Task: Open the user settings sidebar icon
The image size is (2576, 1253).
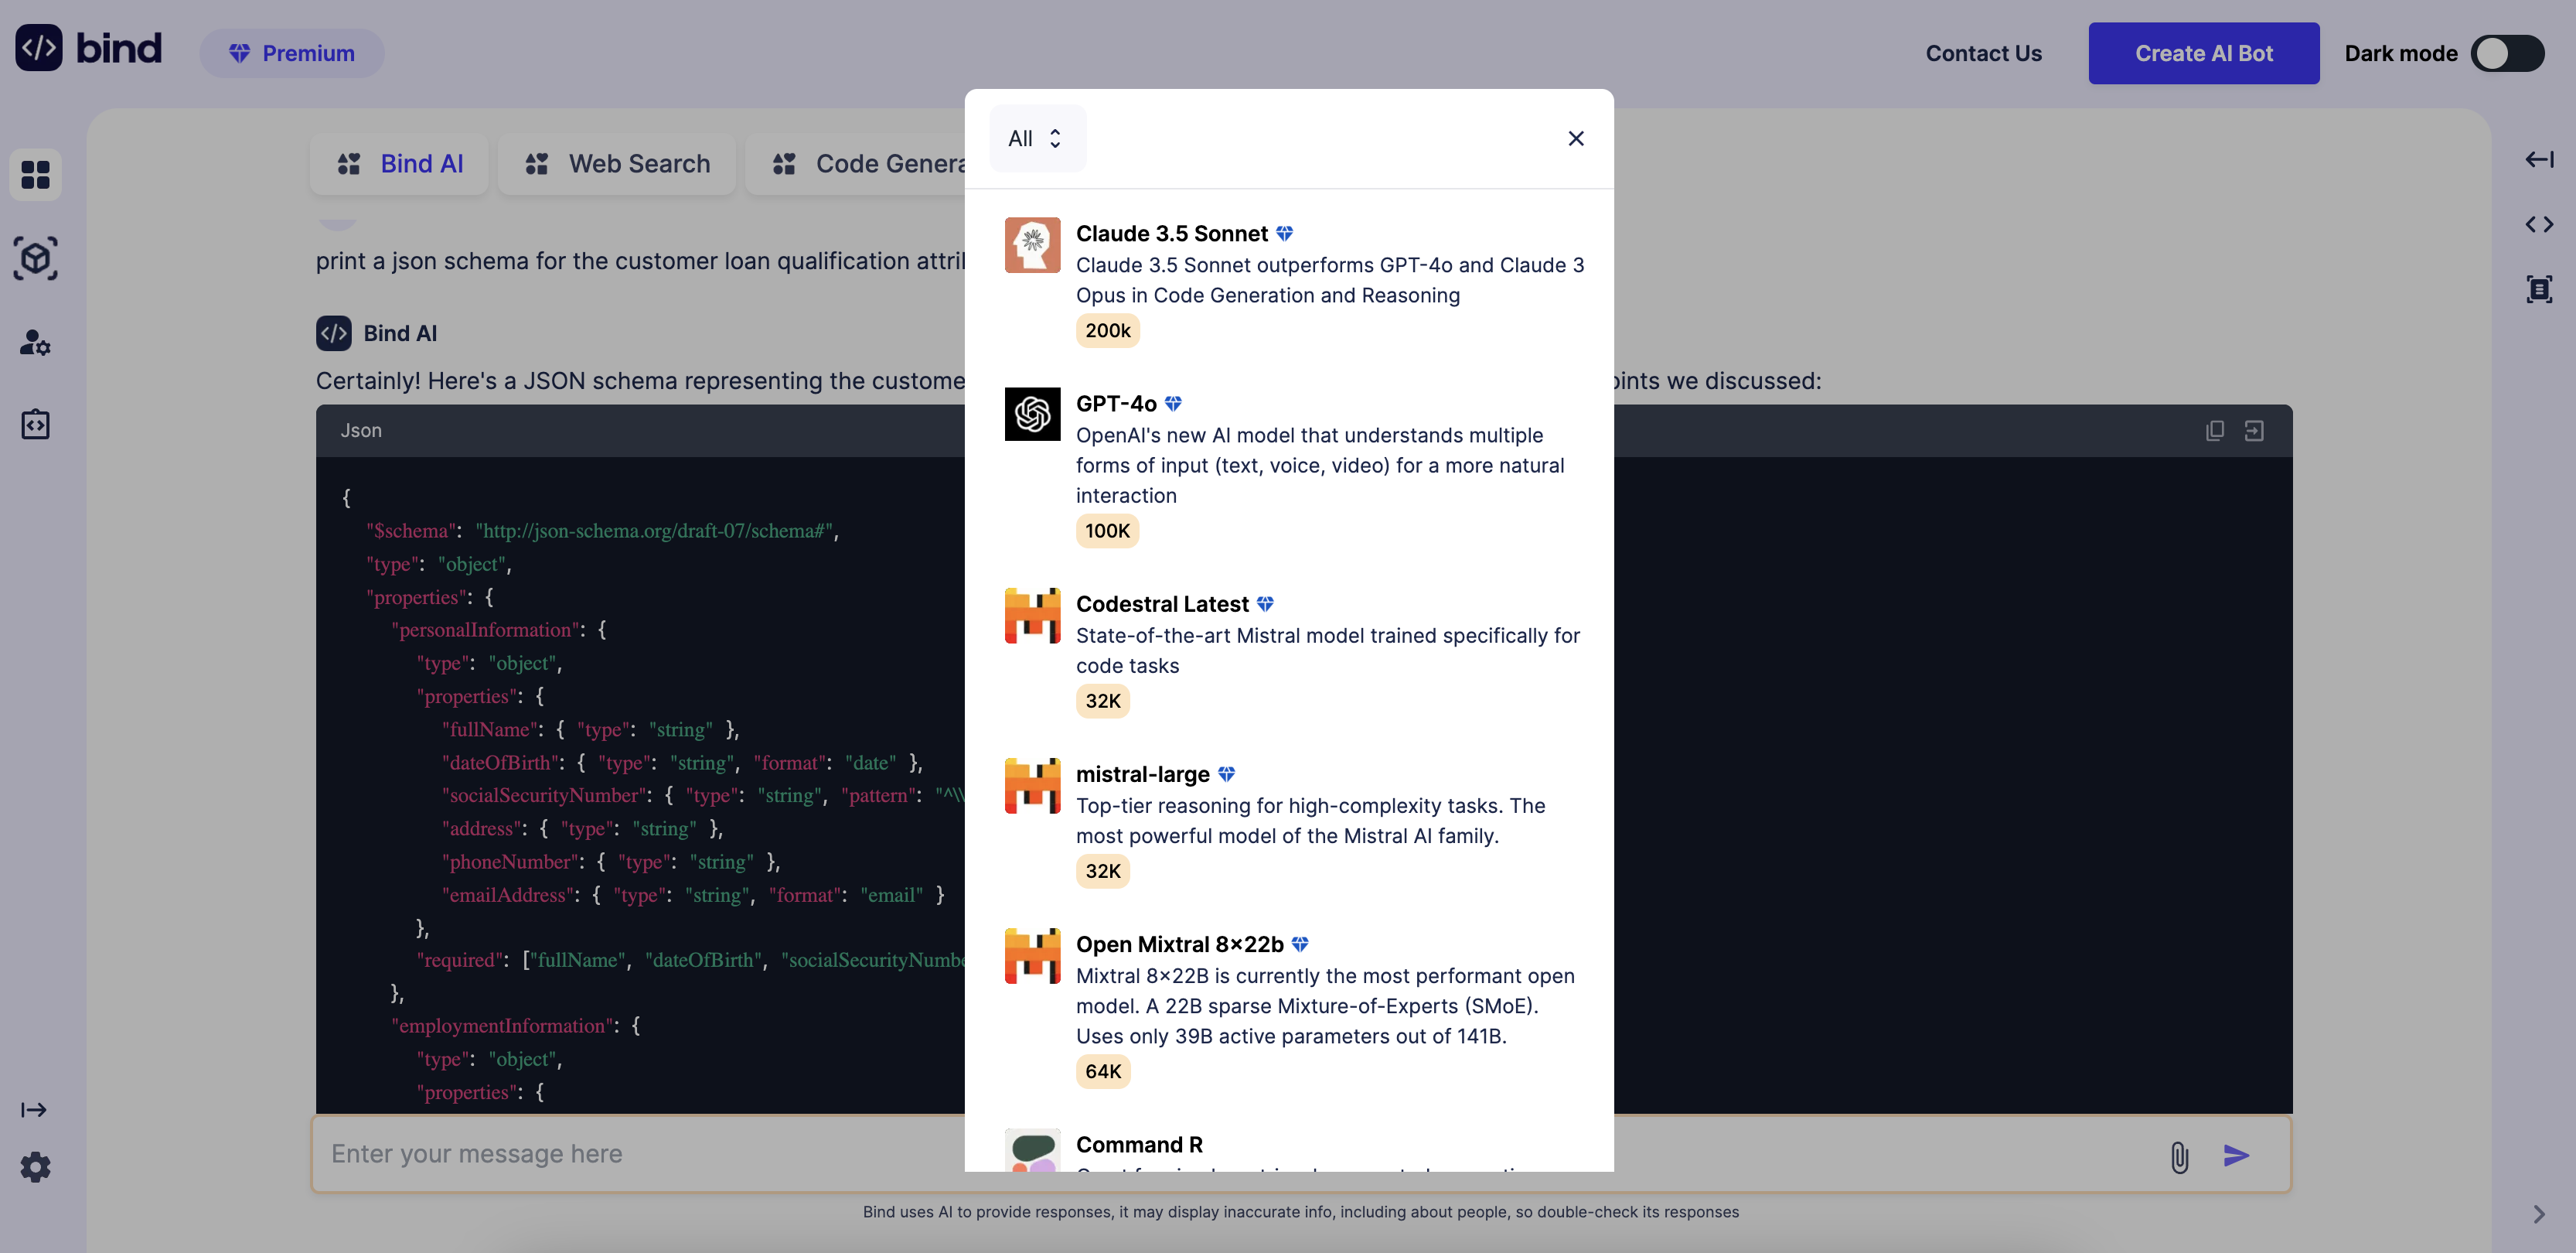Action: point(35,343)
